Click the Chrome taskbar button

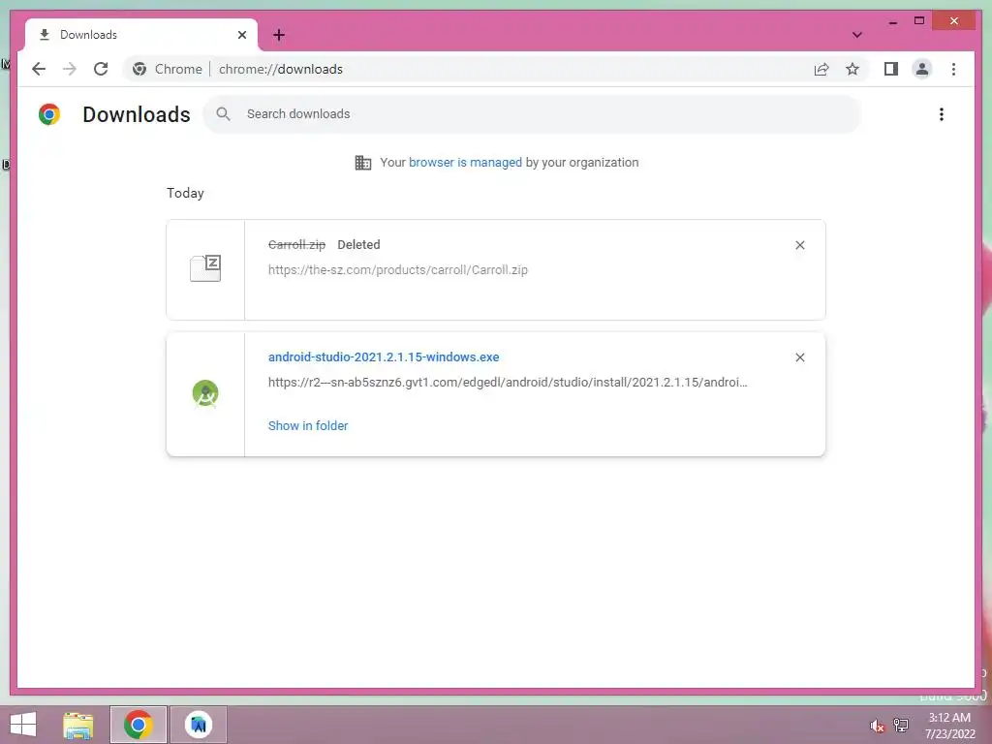(x=139, y=725)
